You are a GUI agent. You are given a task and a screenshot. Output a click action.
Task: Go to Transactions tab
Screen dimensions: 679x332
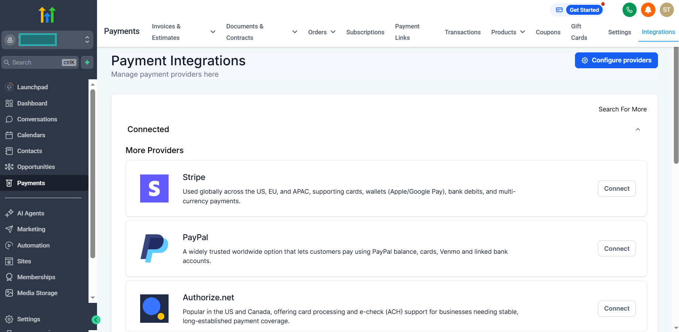[x=463, y=32]
